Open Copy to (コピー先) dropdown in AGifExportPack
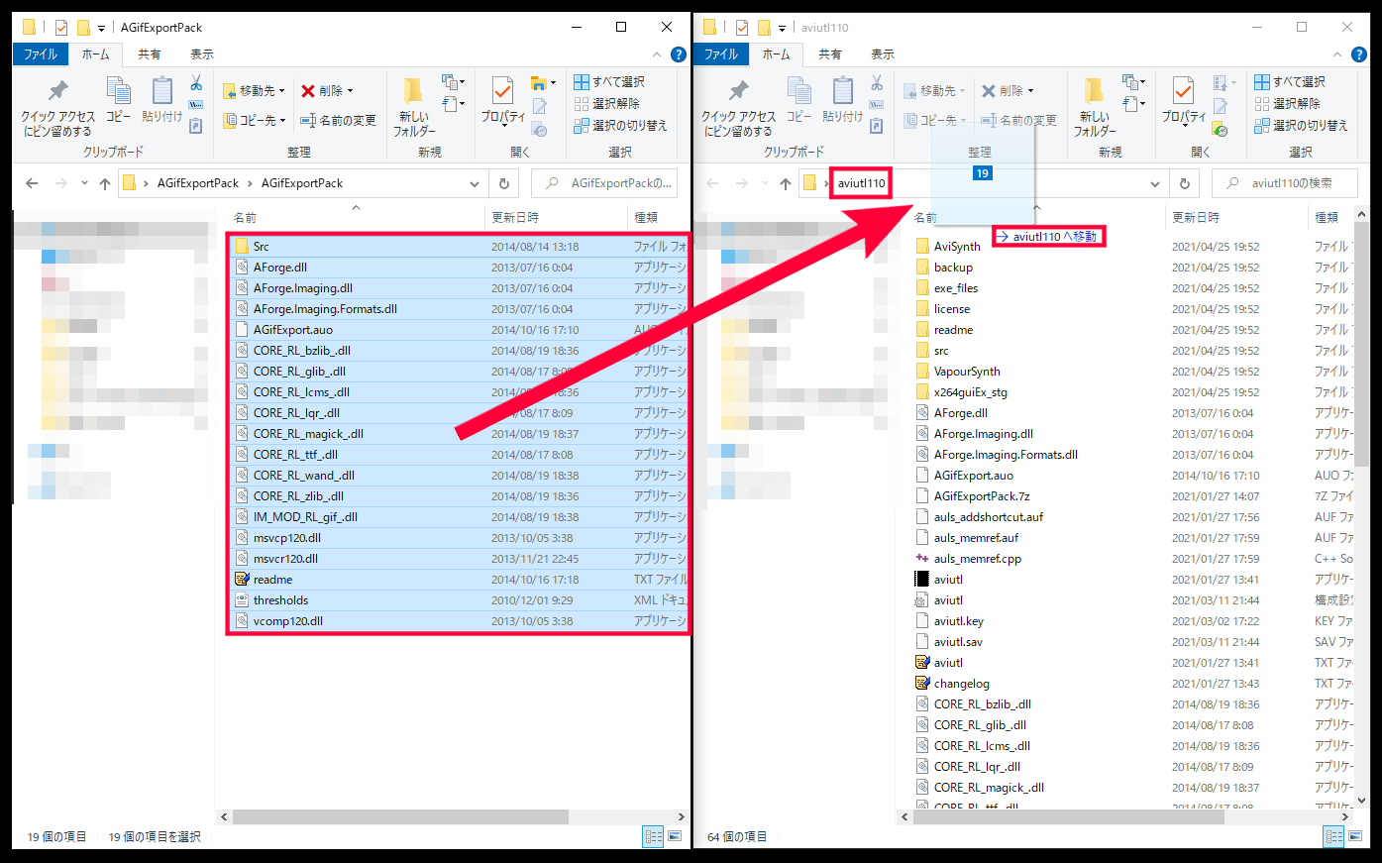1382x863 pixels. point(255,120)
